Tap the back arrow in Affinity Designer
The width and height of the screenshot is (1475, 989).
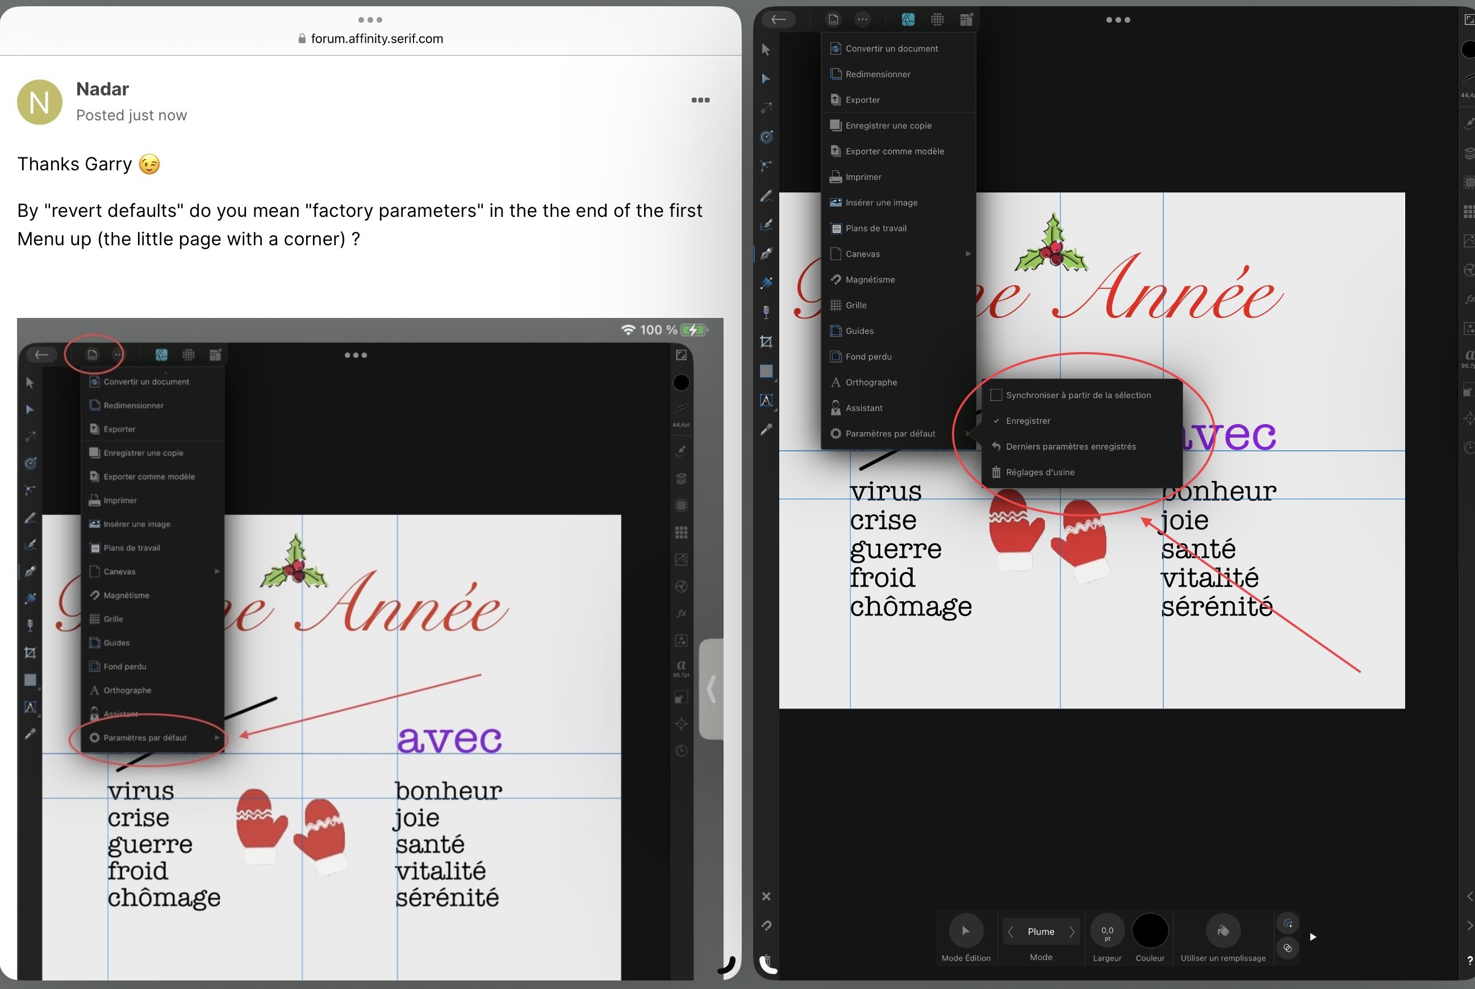[x=779, y=19]
